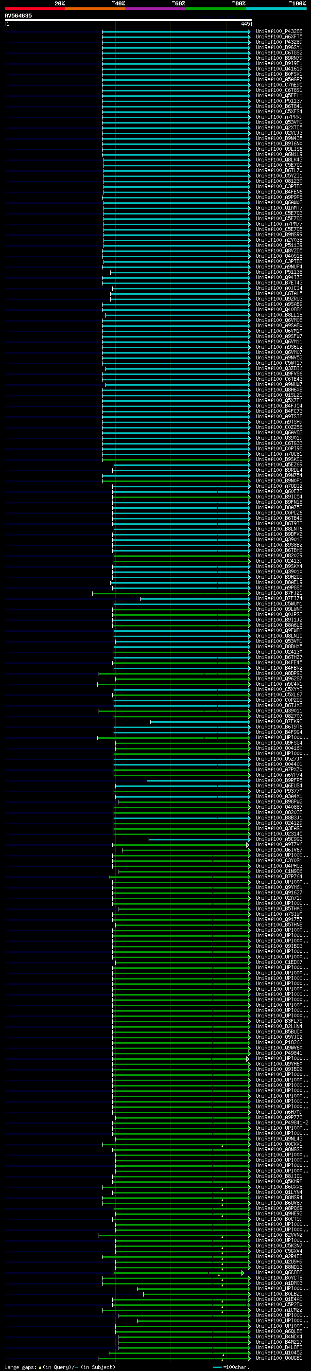Select hit label UniRef100_Q9LIS6
Viewport: 311px width, 1371px height.
click(278, 149)
